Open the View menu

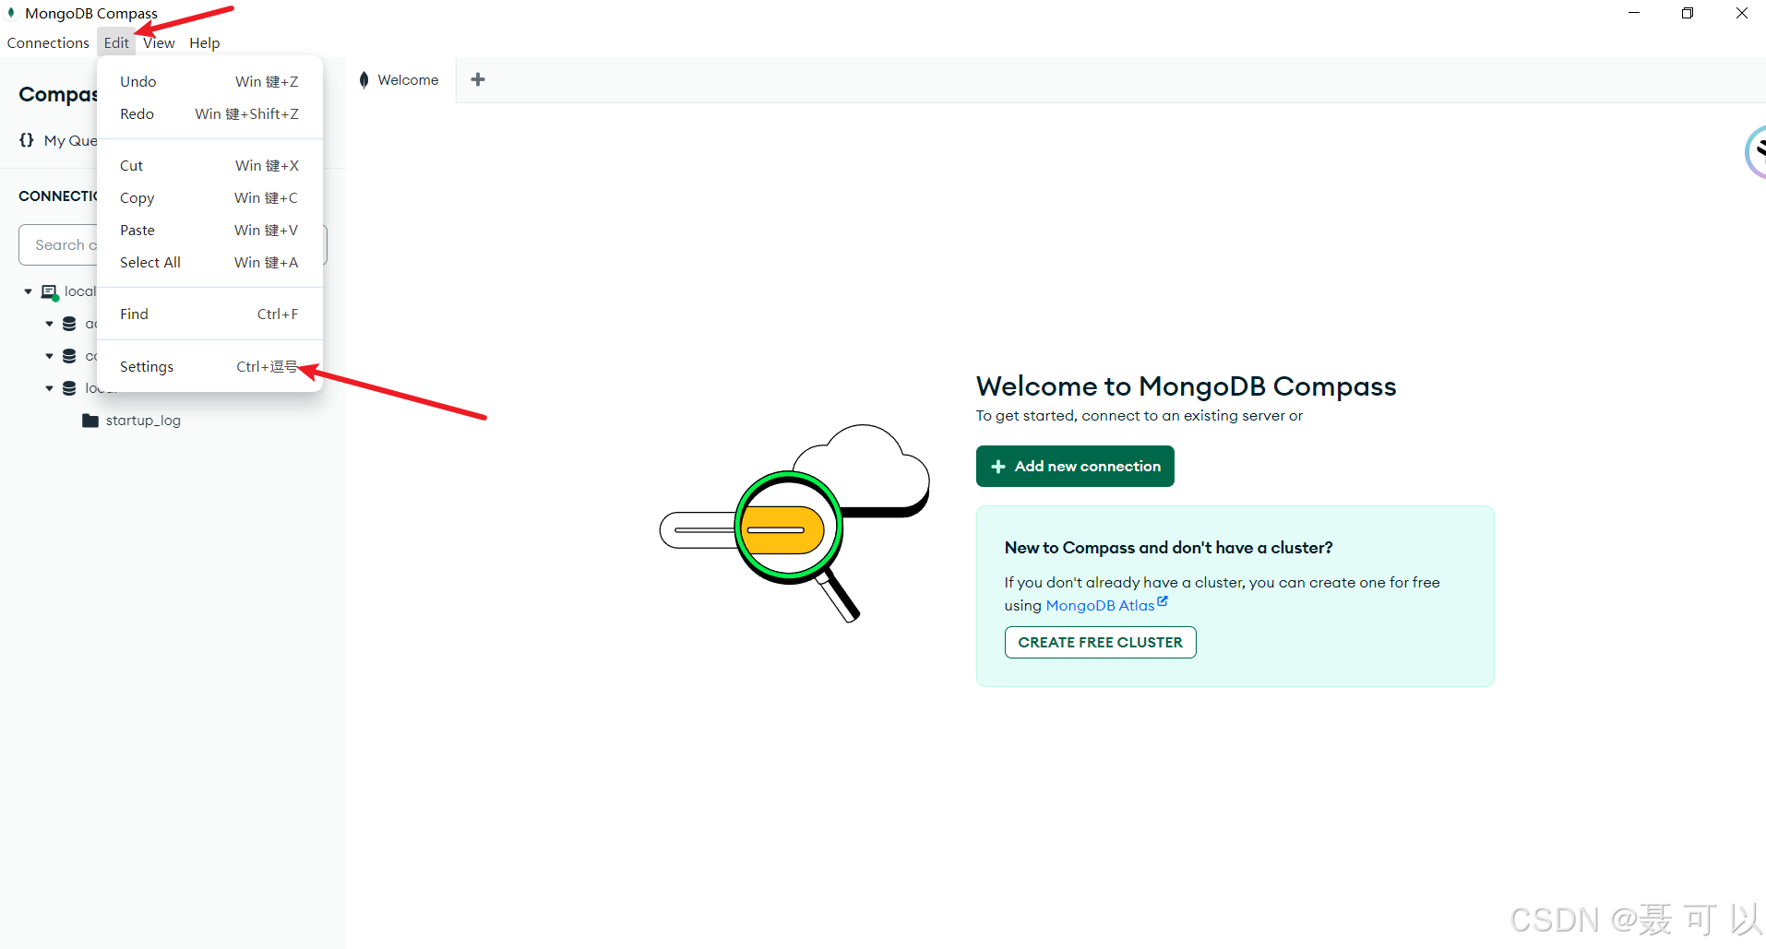point(159,42)
